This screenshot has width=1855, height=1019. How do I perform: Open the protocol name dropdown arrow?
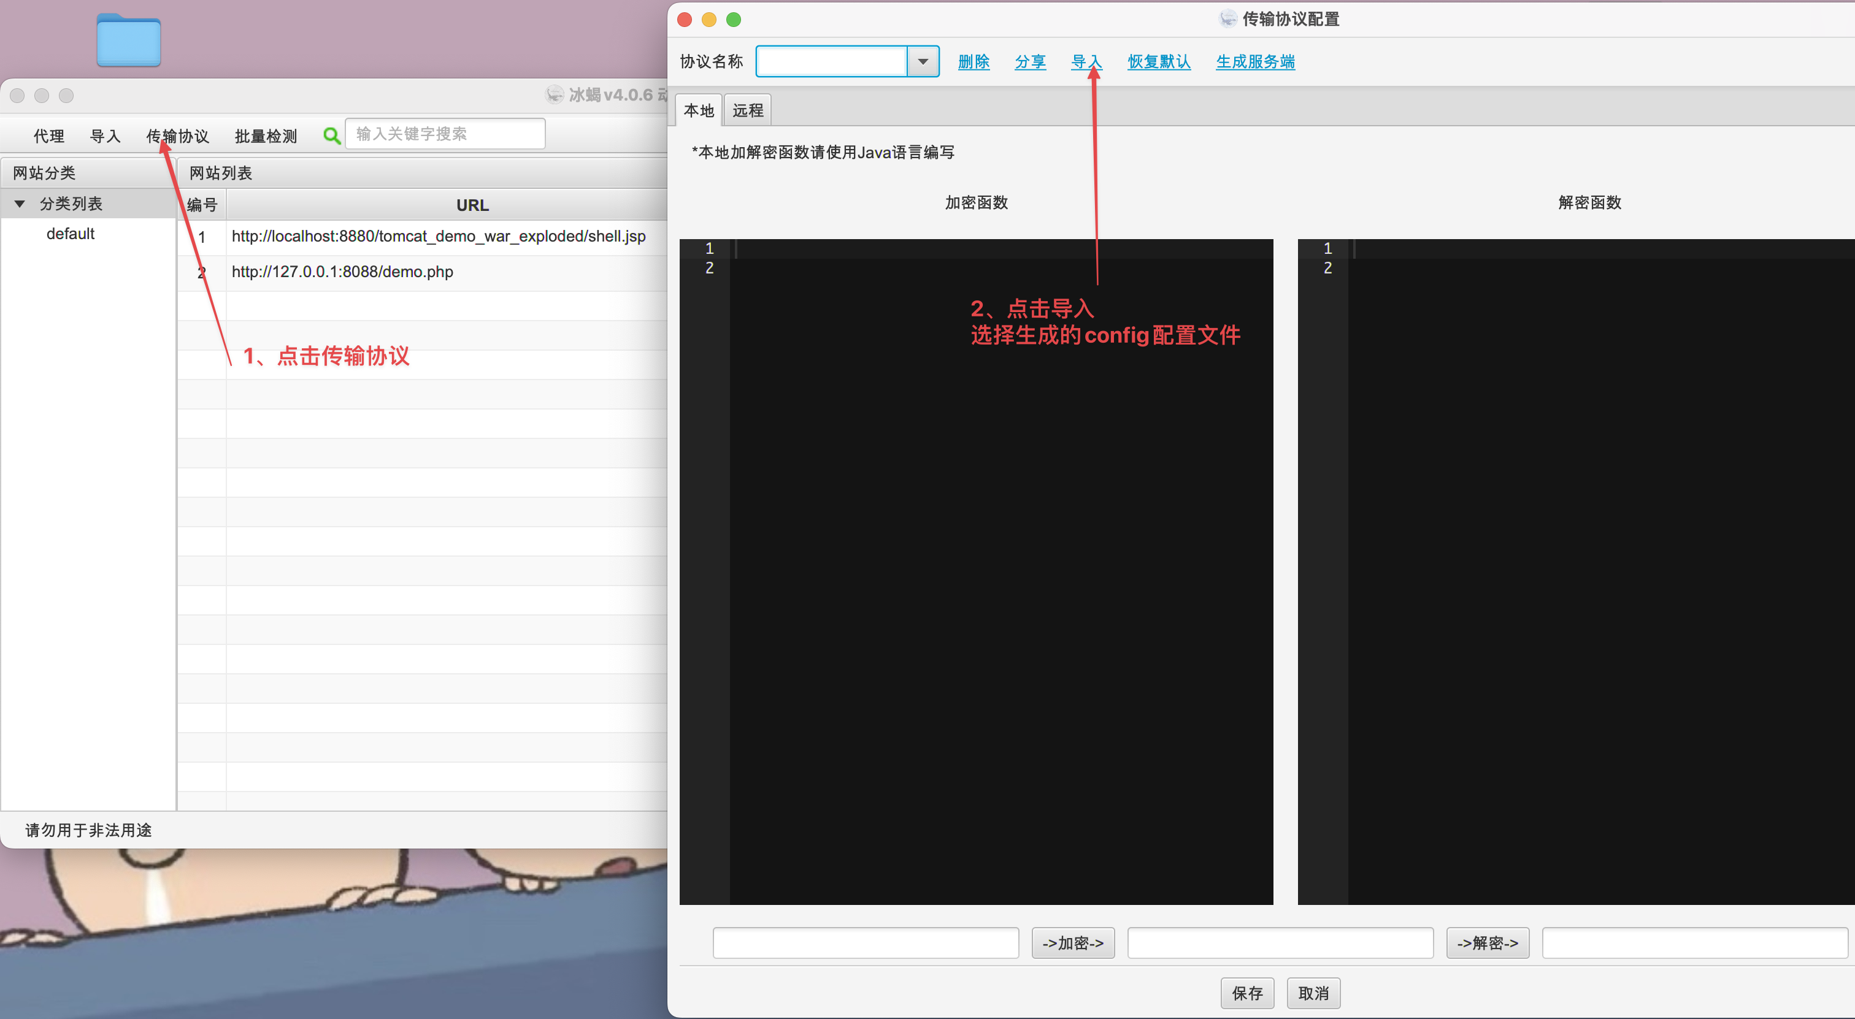click(923, 62)
